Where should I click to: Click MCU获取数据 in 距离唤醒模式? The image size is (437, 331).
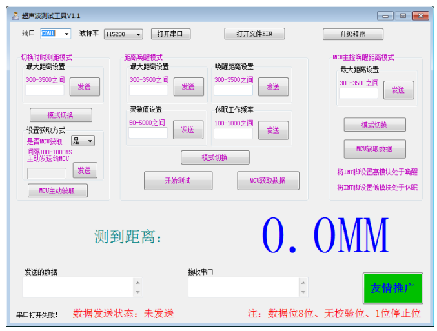click(x=268, y=181)
